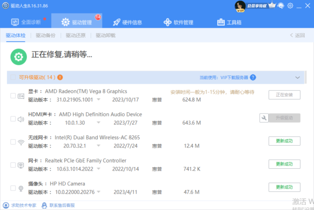The width and height of the screenshot is (314, 210).
Task: Click the driver list vertical scrollbar
Action: point(306,77)
